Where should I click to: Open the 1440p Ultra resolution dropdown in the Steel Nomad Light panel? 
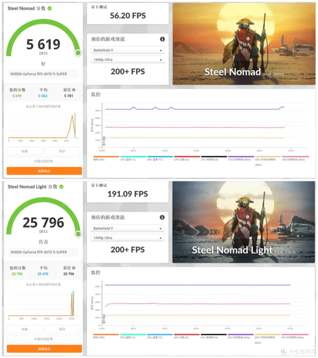pos(127,238)
